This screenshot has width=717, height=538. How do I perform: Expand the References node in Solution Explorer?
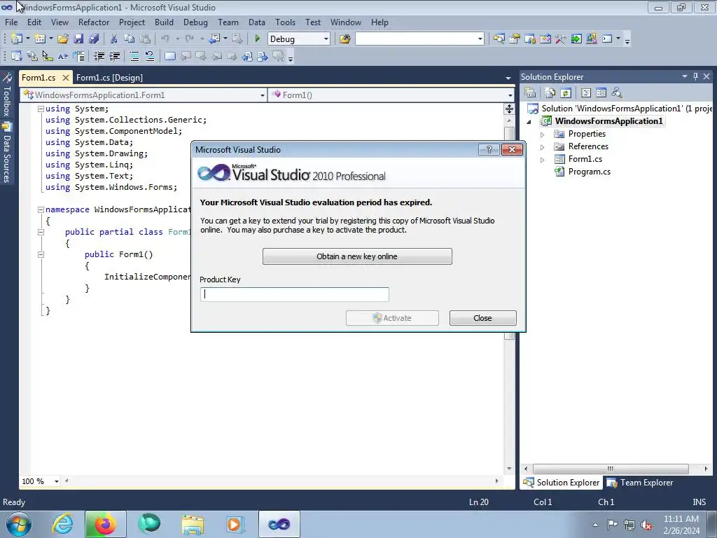click(543, 147)
